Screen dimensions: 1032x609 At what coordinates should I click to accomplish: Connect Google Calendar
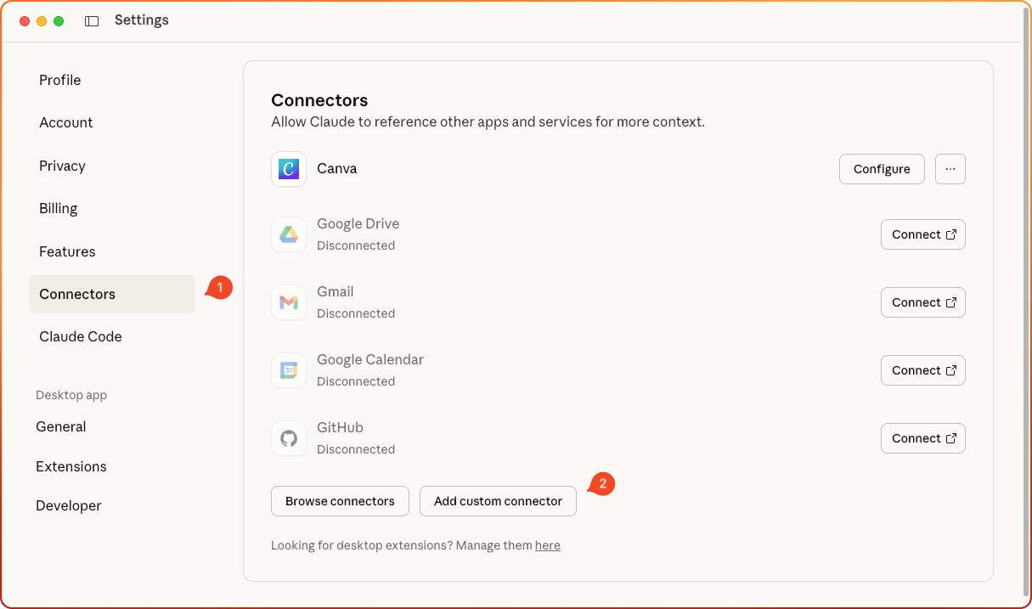click(922, 370)
